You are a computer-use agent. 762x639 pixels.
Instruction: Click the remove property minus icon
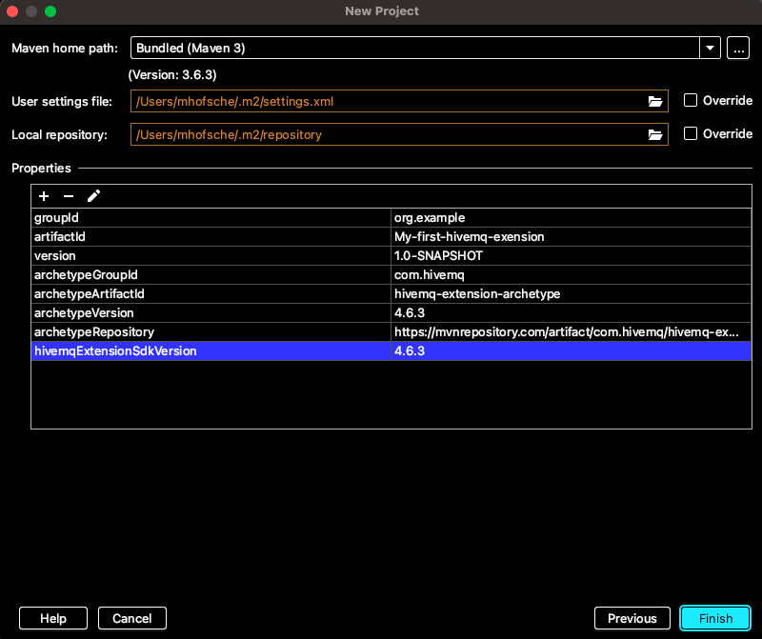(69, 196)
